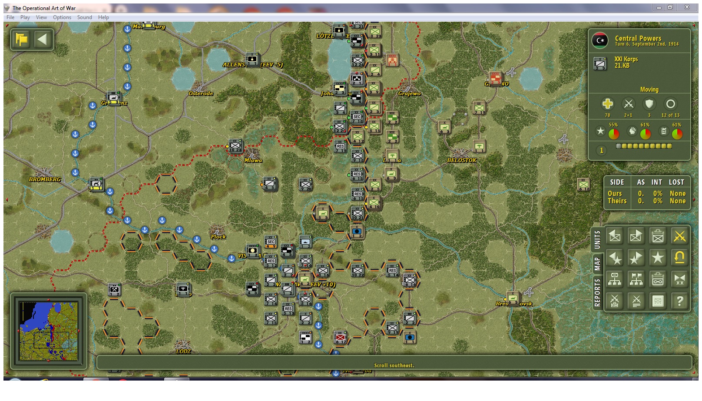Open the flags hierarchy tree icon
Image resolution: width=702 pixels, height=401 pixels.
636,279
